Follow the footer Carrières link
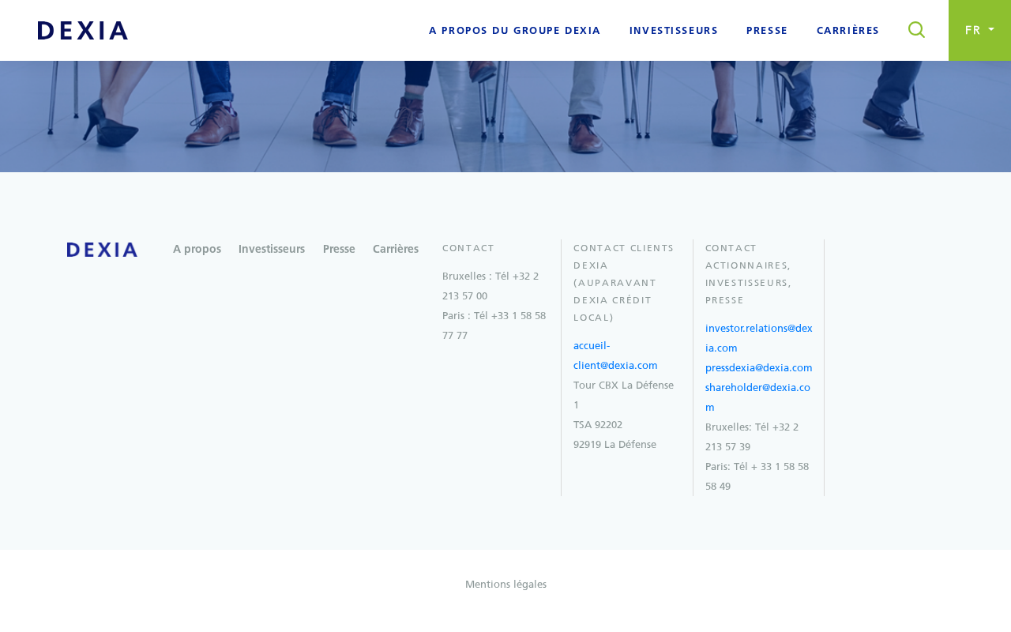The height and width of the screenshot is (632, 1011). tap(396, 249)
